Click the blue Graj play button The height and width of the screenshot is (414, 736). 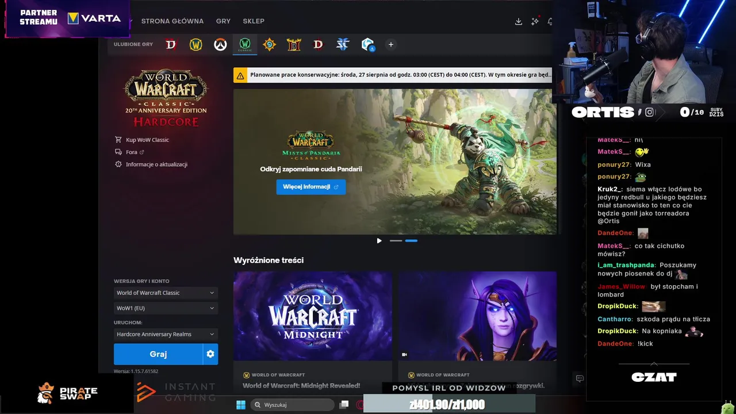coord(158,354)
